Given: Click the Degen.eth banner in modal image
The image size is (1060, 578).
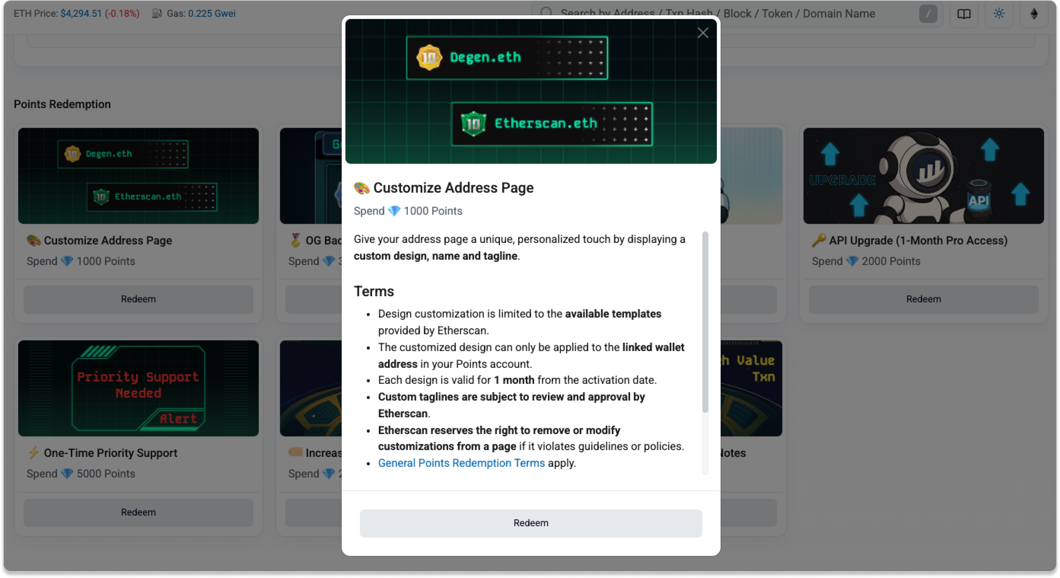Looking at the screenshot, I should pos(506,57).
